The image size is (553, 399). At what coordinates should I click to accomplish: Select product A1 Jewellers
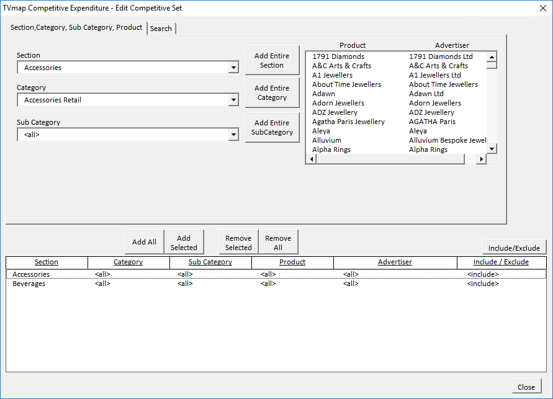332,75
